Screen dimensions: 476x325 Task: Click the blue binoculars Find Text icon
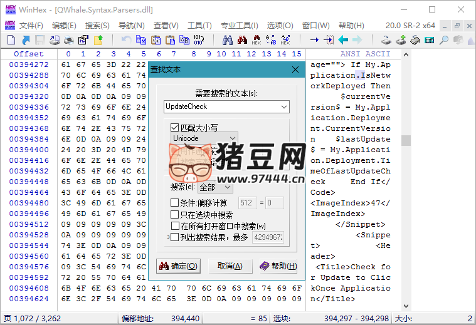pyautogui.click(x=228, y=39)
